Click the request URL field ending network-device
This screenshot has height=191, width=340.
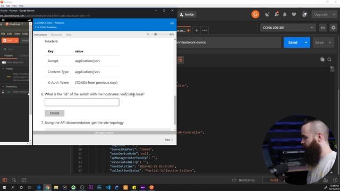[229, 42]
